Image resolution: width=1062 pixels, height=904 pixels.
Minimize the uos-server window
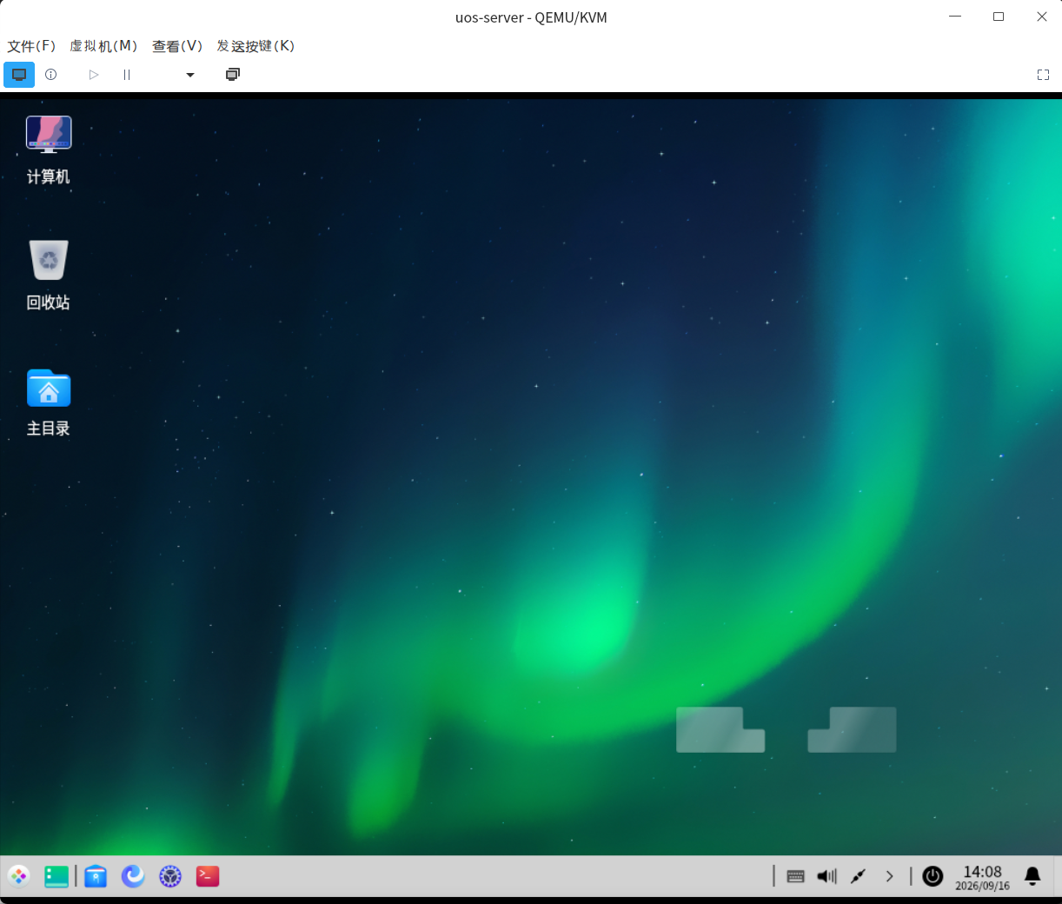click(x=955, y=17)
